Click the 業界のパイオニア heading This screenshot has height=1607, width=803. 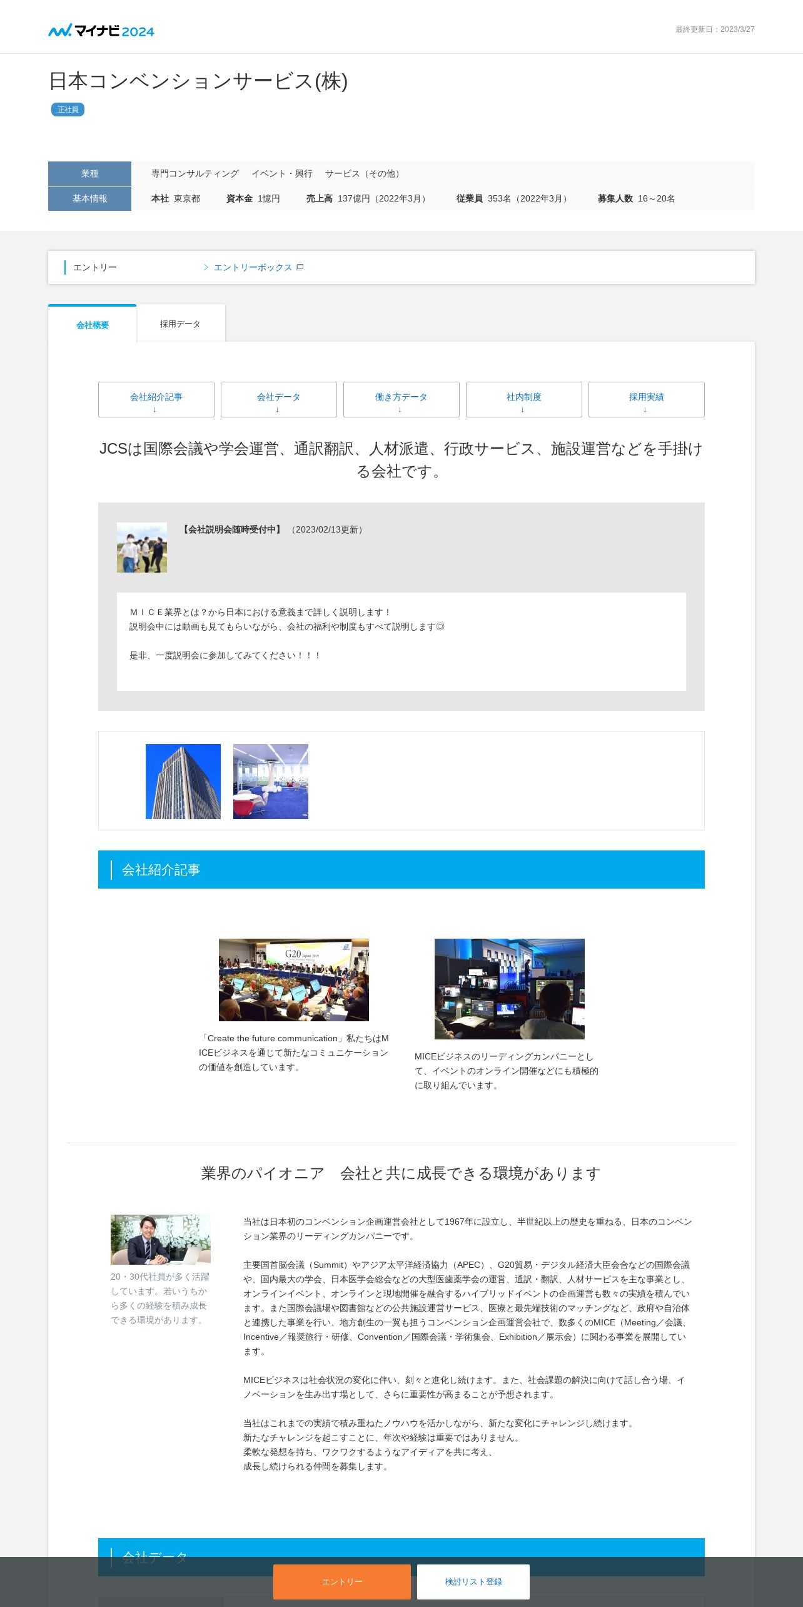[401, 1173]
